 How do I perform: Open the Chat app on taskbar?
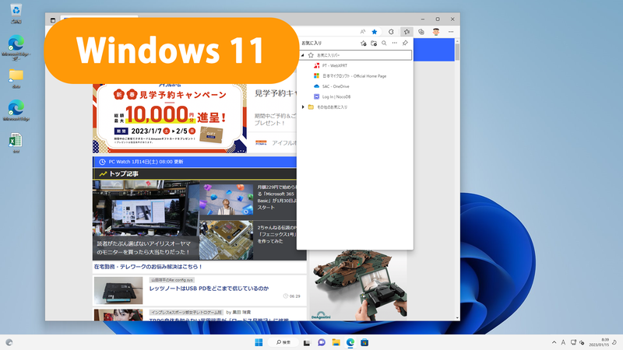coord(322,342)
